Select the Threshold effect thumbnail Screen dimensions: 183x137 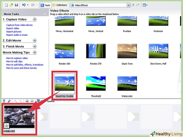tap(96, 83)
